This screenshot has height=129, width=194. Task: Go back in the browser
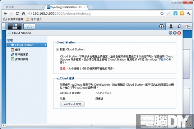point(5,13)
